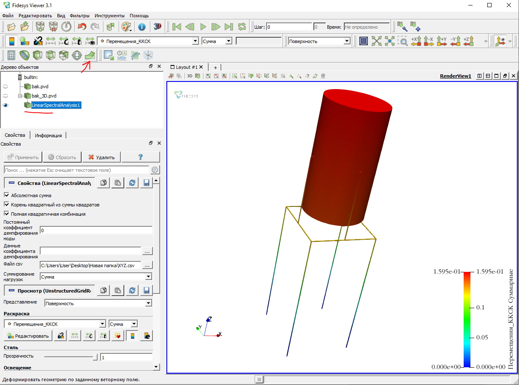Click rescale to custom range icon
Image resolution: width=519 pixels, height=385 pixels.
(x=64, y=41)
